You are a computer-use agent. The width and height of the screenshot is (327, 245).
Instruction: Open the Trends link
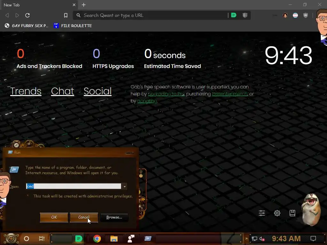(26, 91)
